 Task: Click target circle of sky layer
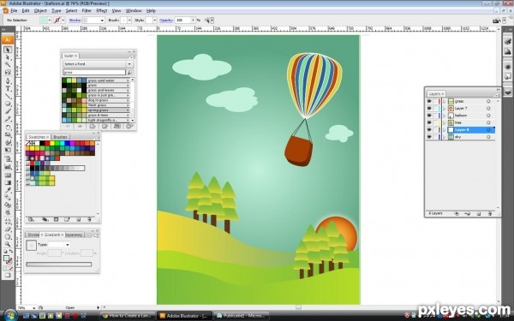point(488,137)
